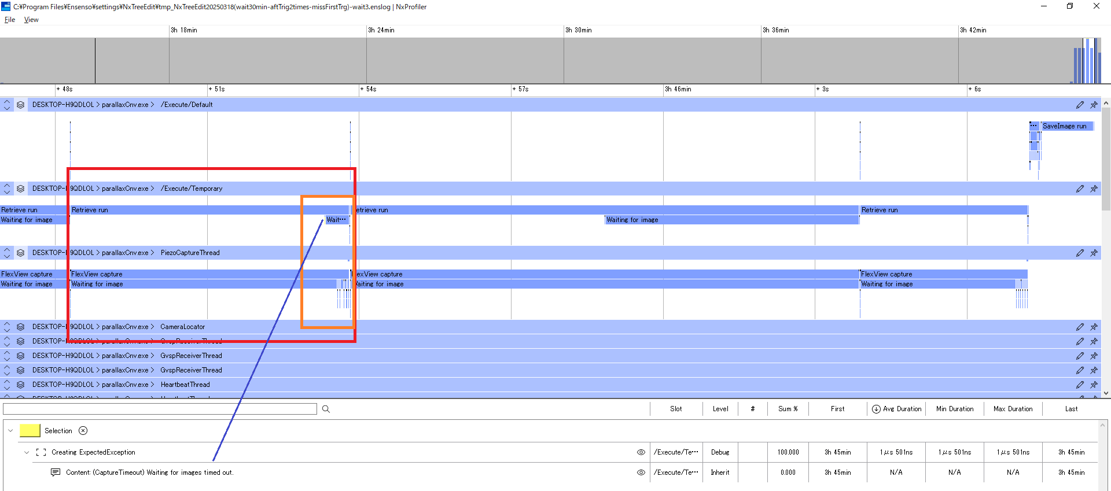Screen dimensions: 1111x491
Task: Clear the Selection with its X icon
Action: point(83,430)
